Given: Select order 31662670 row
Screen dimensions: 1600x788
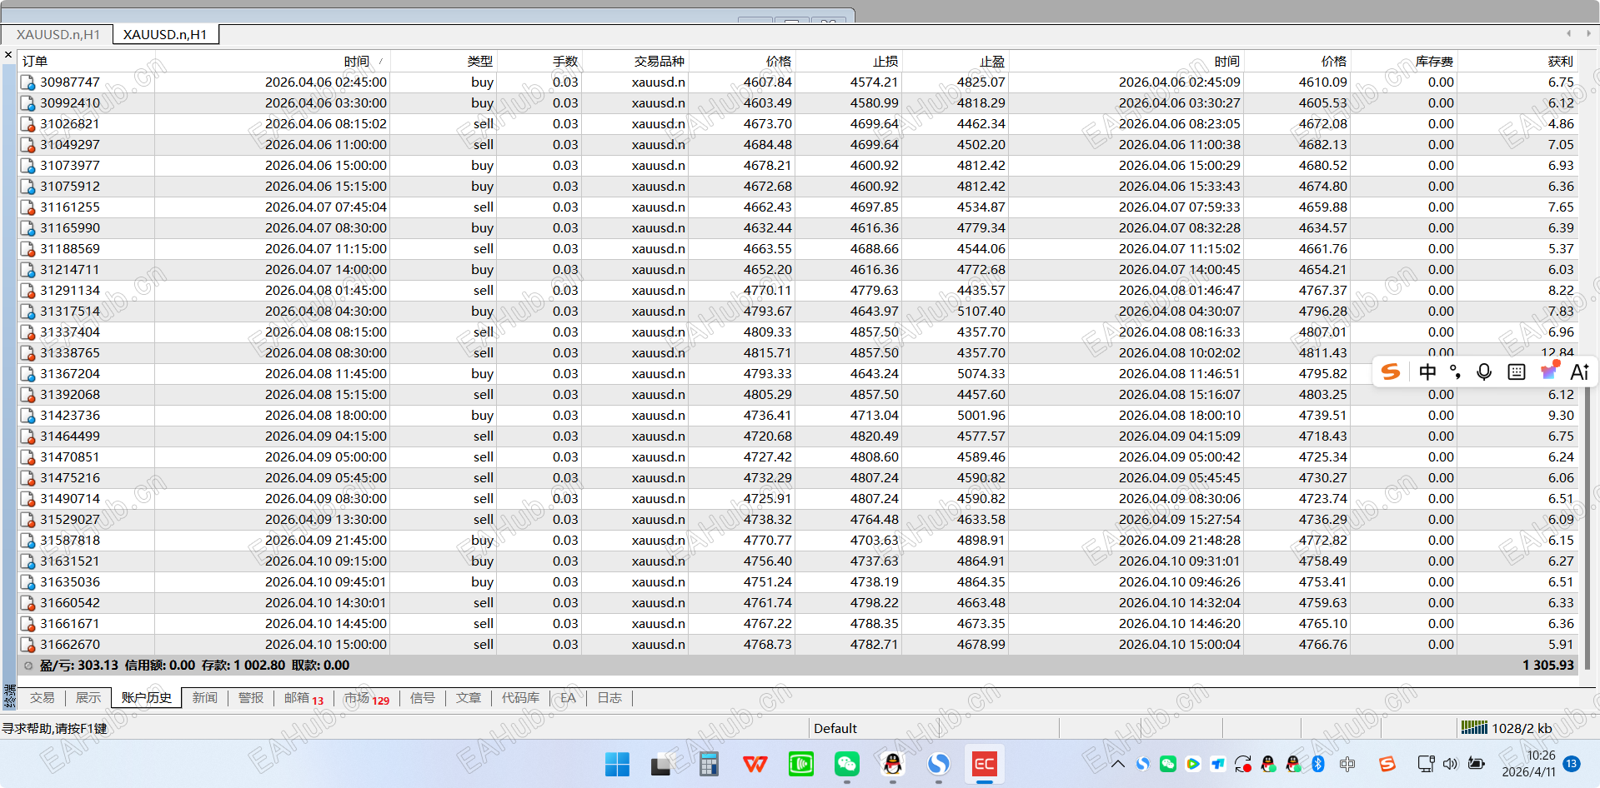Looking at the screenshot, I should (x=798, y=644).
